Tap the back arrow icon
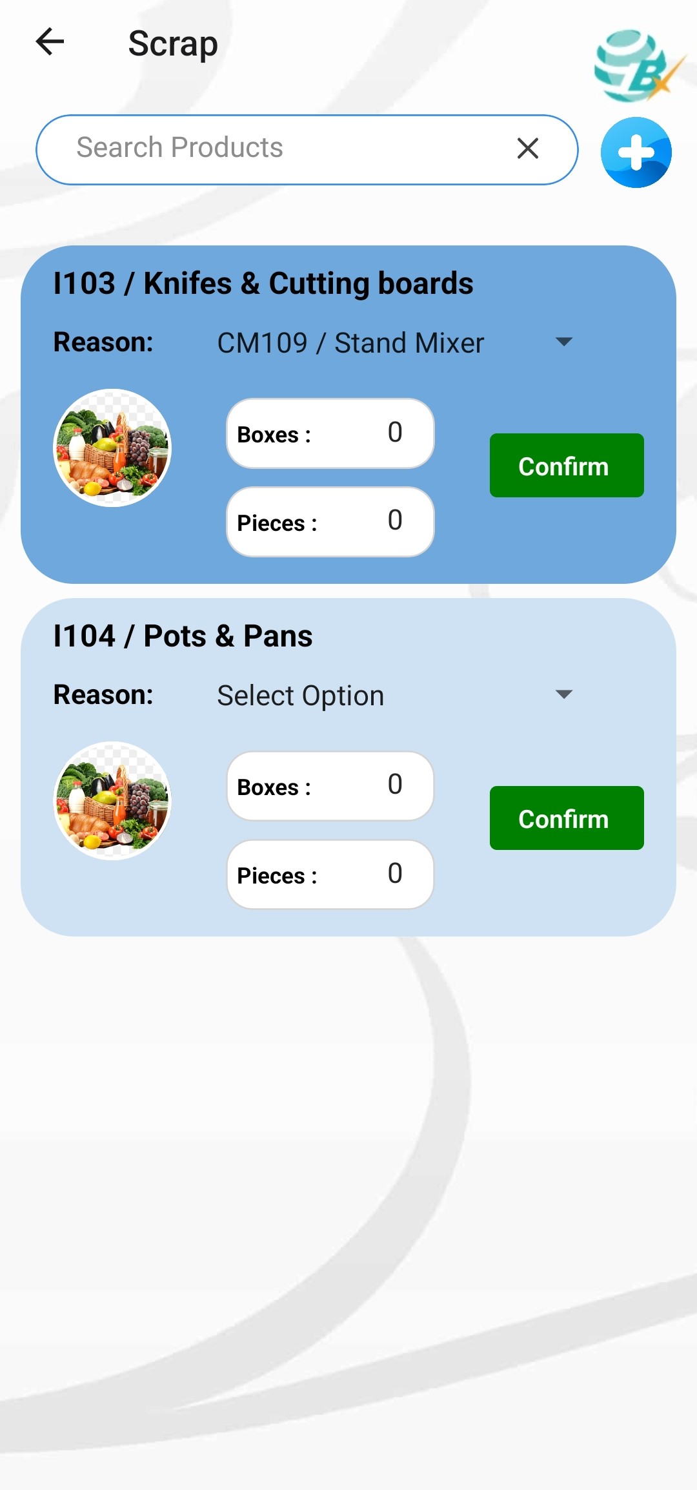 click(x=50, y=42)
